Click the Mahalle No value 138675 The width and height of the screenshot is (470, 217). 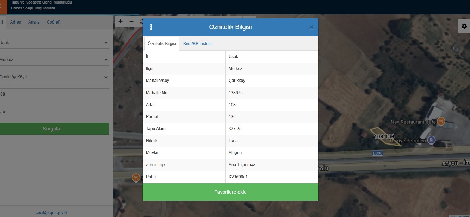point(236,93)
